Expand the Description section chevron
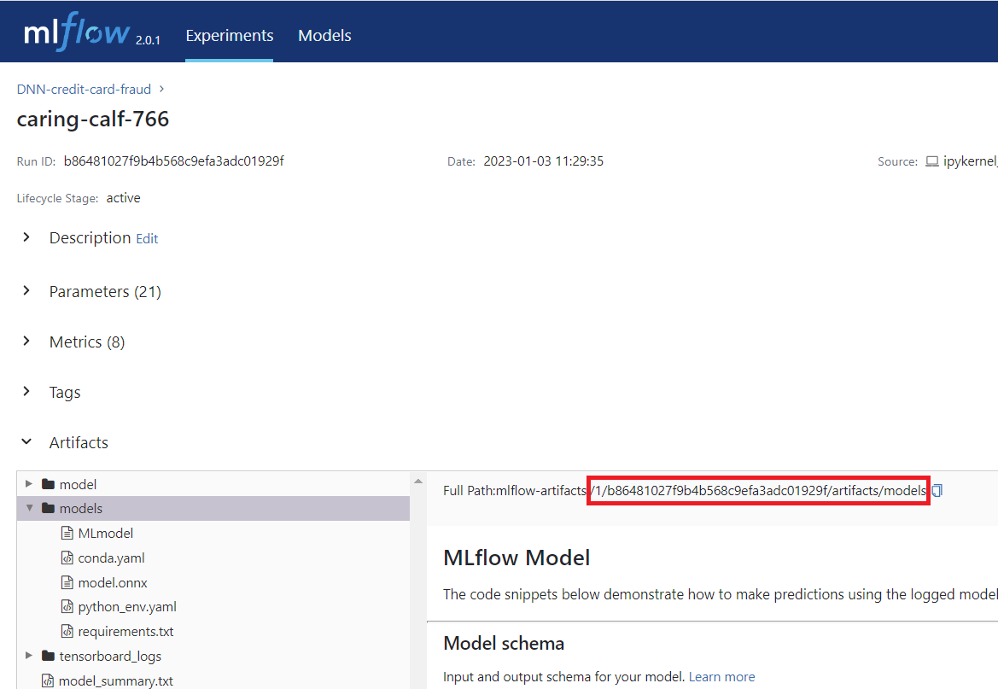 pos(26,236)
